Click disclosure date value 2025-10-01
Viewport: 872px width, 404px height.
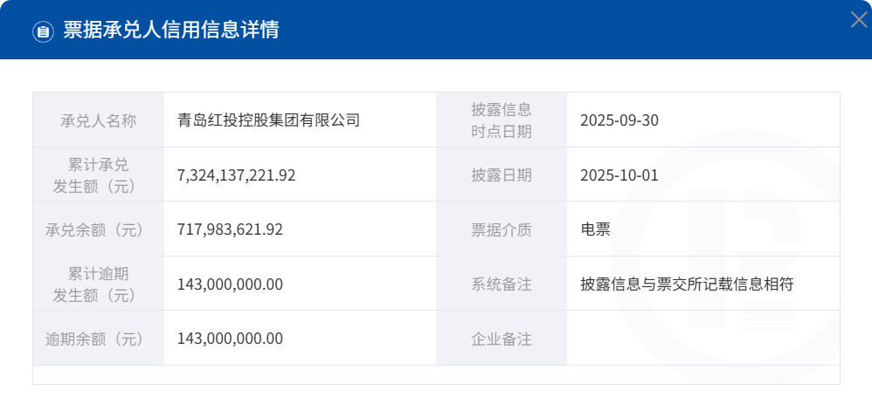619,175
